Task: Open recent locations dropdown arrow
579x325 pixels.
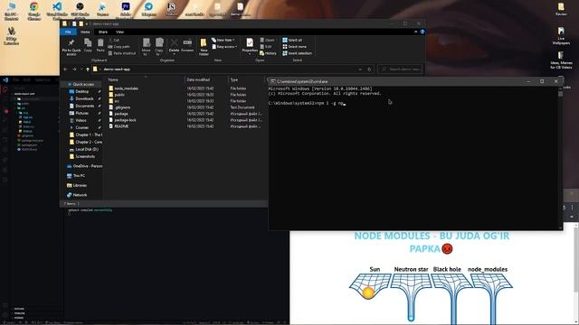Action: pos(81,70)
